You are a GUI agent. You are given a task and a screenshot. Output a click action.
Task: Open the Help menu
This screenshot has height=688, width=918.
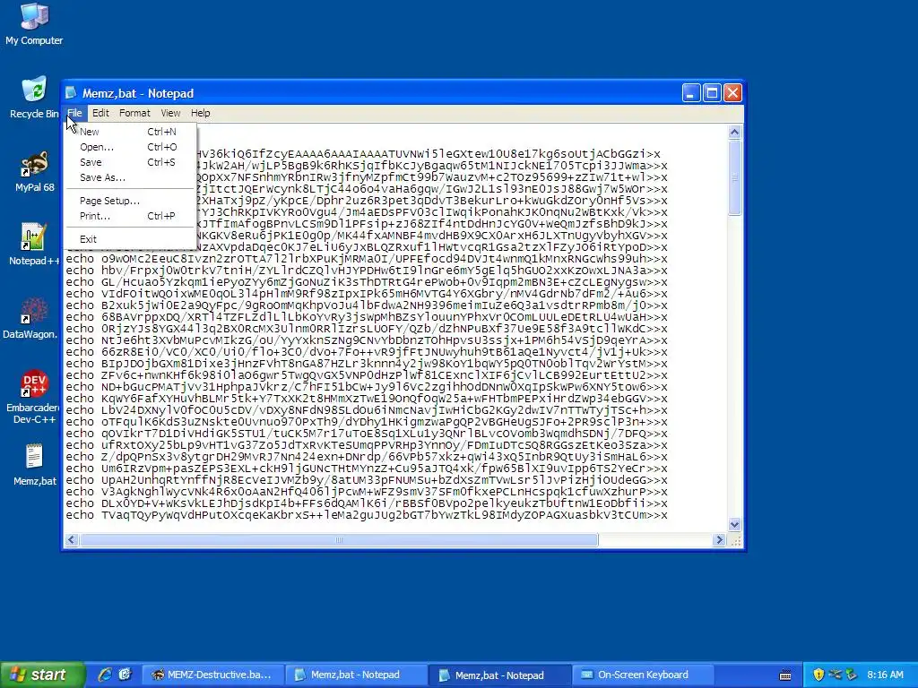tap(200, 113)
